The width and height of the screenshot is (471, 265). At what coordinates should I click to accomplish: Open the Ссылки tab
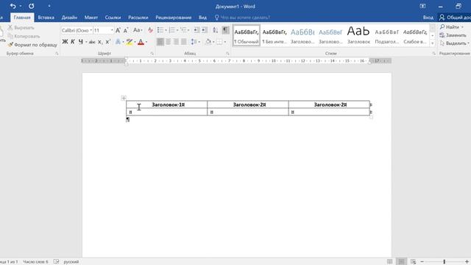coord(113,18)
